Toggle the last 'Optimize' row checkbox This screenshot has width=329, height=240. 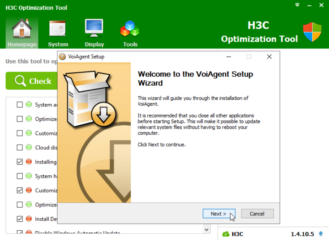20,205
